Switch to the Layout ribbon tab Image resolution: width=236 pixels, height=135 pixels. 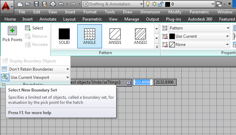point(69,19)
